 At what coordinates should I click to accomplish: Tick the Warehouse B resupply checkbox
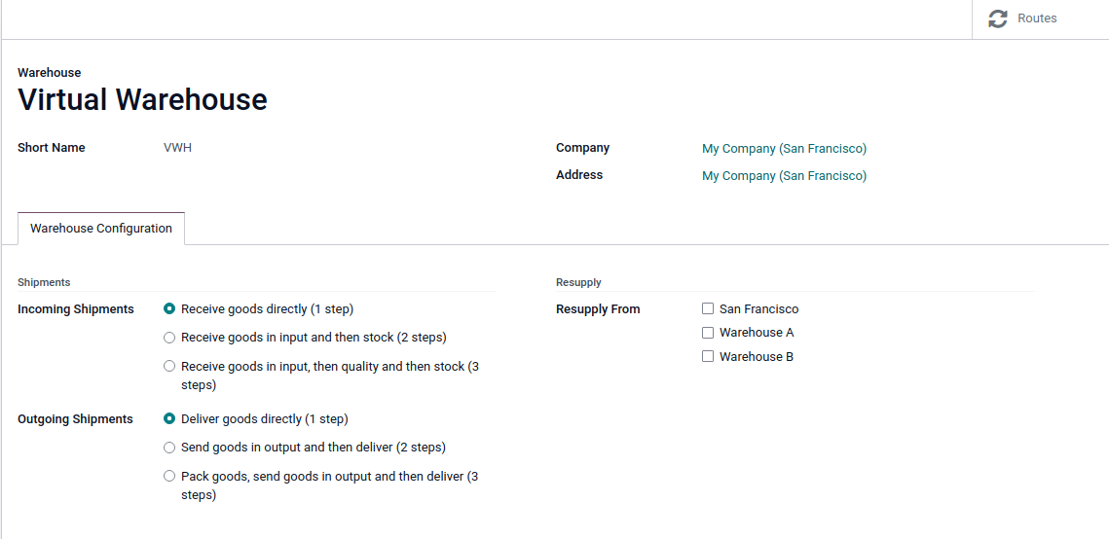[708, 357]
